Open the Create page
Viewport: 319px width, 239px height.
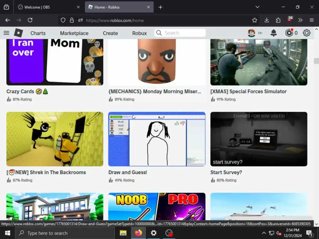110,33
